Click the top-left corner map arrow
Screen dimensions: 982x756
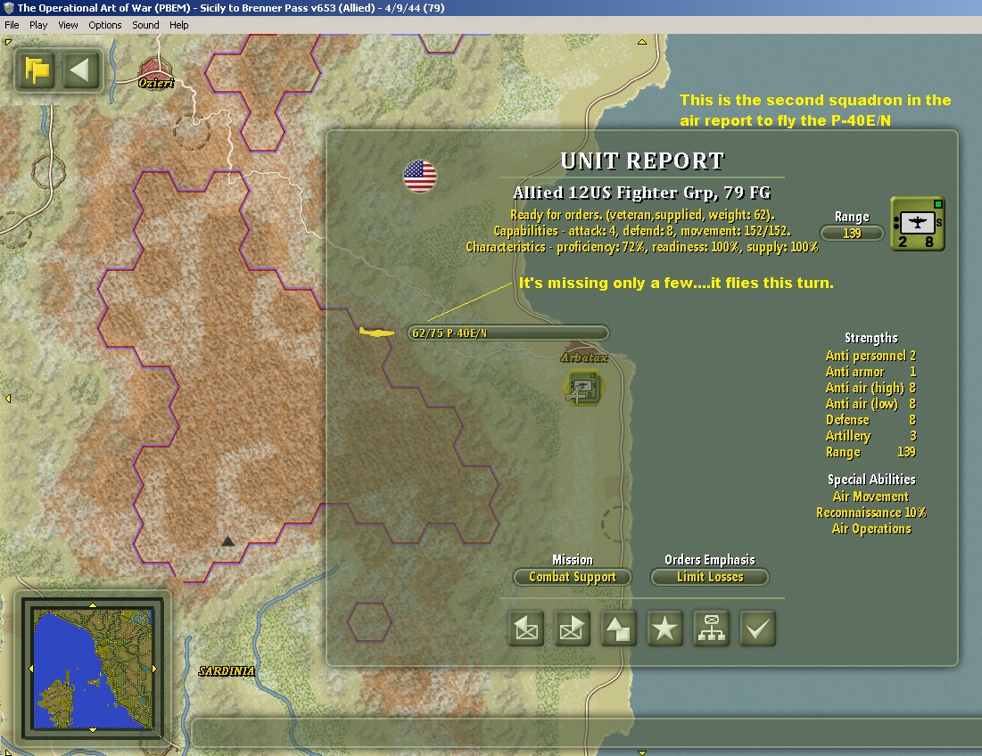[x=7, y=42]
